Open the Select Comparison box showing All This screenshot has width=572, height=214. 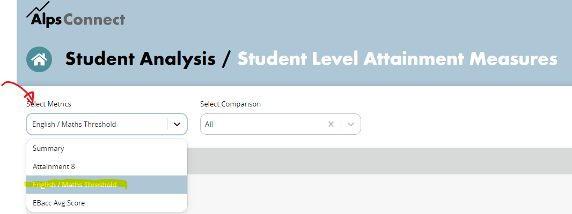coord(281,124)
